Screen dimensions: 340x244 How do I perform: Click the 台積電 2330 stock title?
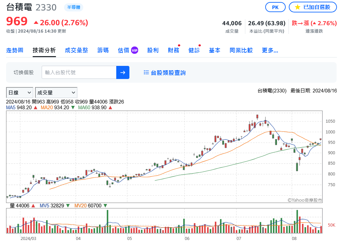[x=31, y=7]
